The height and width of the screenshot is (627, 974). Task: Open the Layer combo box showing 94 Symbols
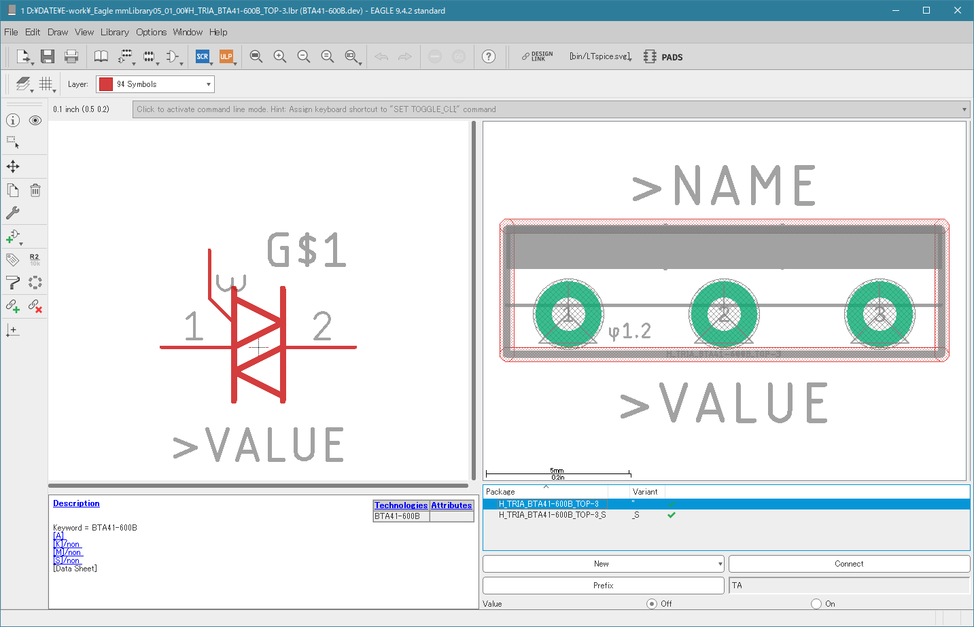[155, 84]
